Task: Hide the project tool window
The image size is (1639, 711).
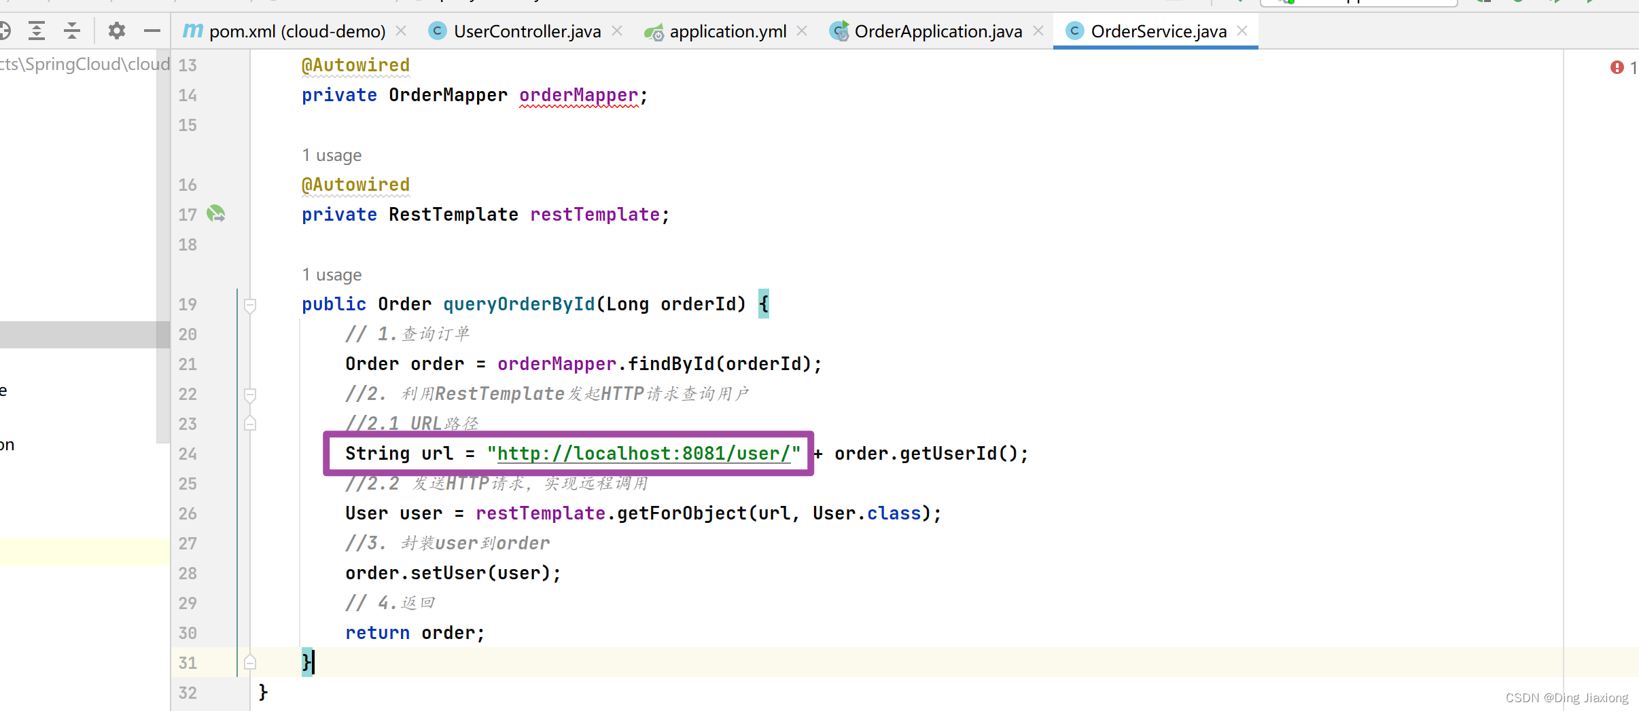Action: coord(152,31)
